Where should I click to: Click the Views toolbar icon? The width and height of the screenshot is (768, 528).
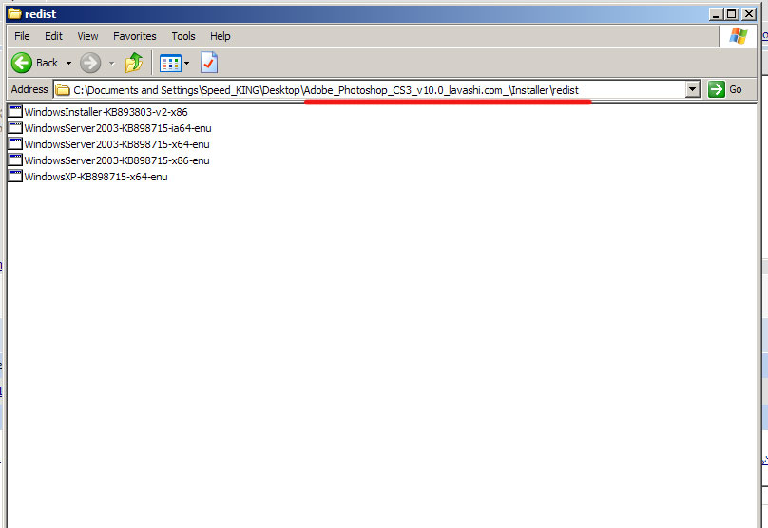(x=170, y=63)
